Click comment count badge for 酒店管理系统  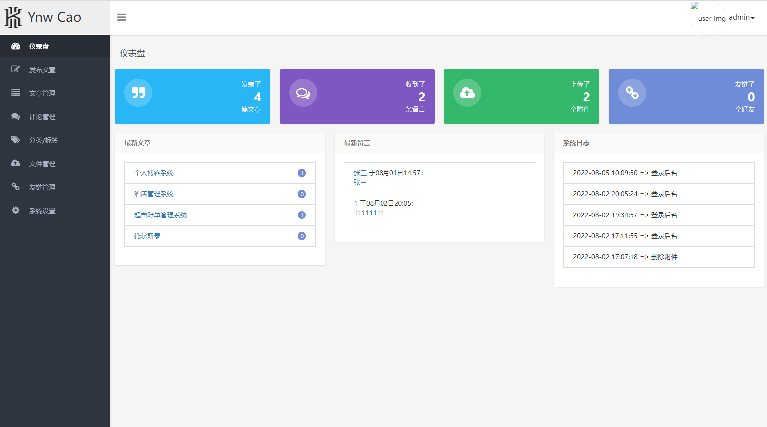[x=302, y=194]
